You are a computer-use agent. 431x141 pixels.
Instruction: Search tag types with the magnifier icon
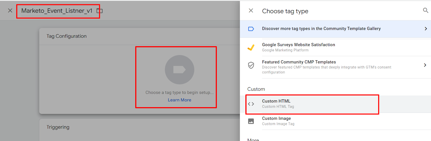pos(426,10)
